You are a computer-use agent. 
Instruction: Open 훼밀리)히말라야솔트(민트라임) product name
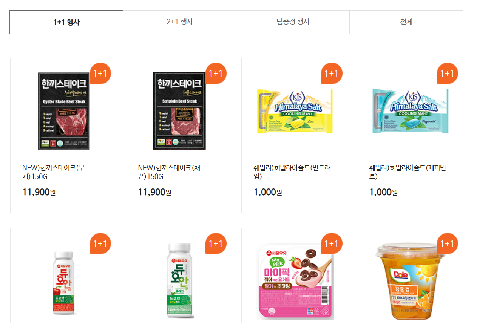292,172
